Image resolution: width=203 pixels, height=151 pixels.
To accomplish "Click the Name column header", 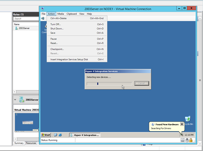I will [17, 24].
